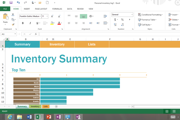Click the Insert Function fx icon
This screenshot has height=120, width=180.
tap(36, 34)
